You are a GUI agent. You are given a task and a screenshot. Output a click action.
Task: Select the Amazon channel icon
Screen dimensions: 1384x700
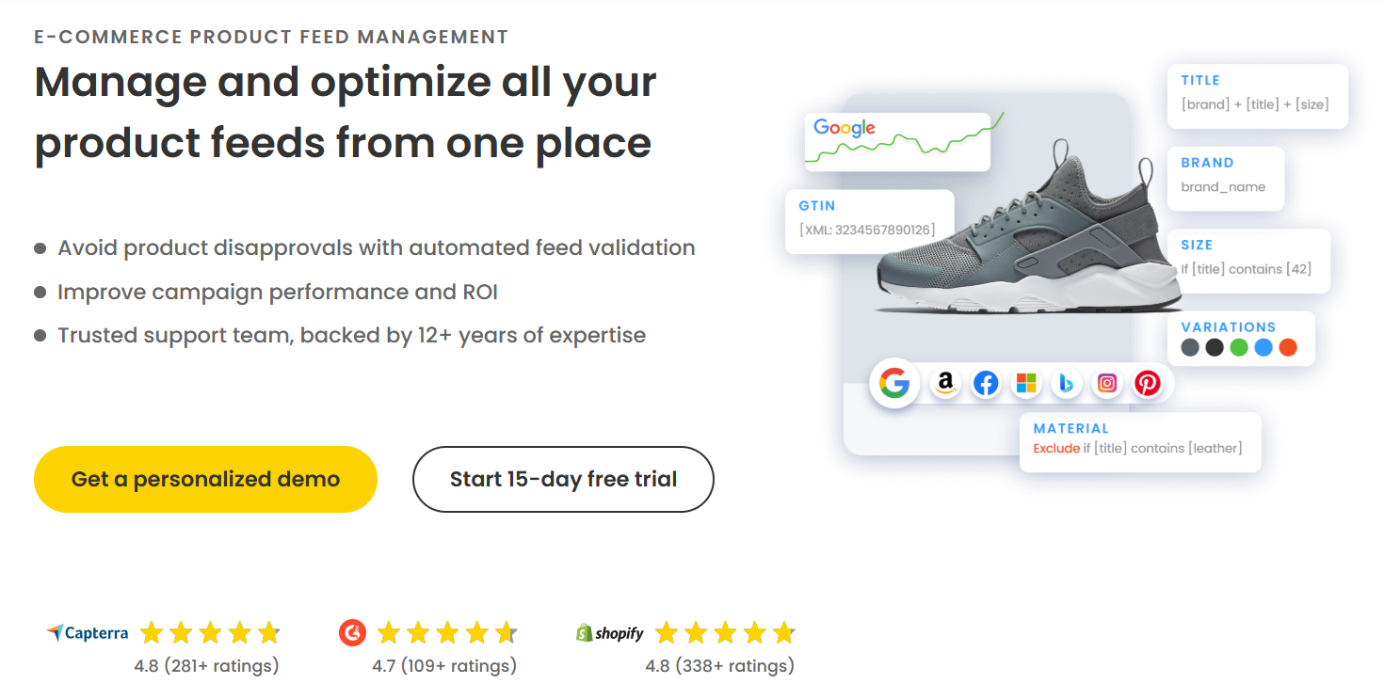coord(945,383)
